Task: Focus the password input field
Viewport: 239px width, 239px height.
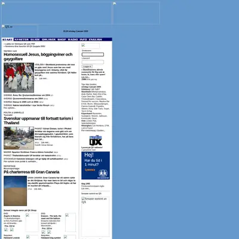Action: point(93,62)
